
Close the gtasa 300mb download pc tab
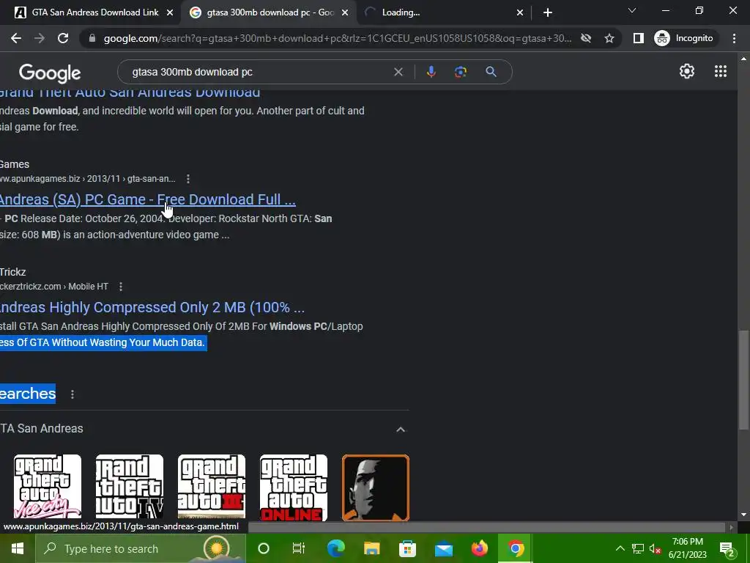click(345, 13)
